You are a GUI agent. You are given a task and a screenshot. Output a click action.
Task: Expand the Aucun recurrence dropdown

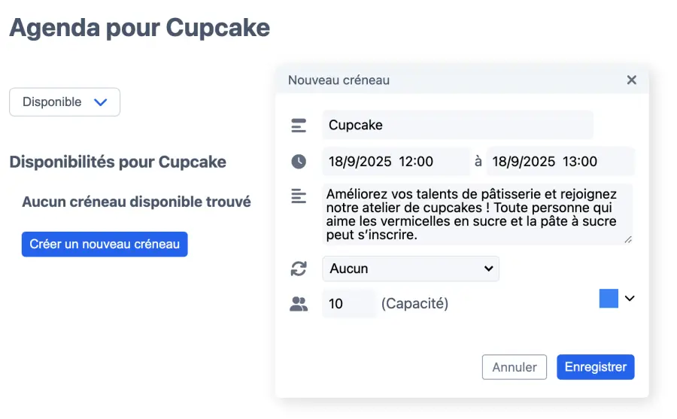411,269
